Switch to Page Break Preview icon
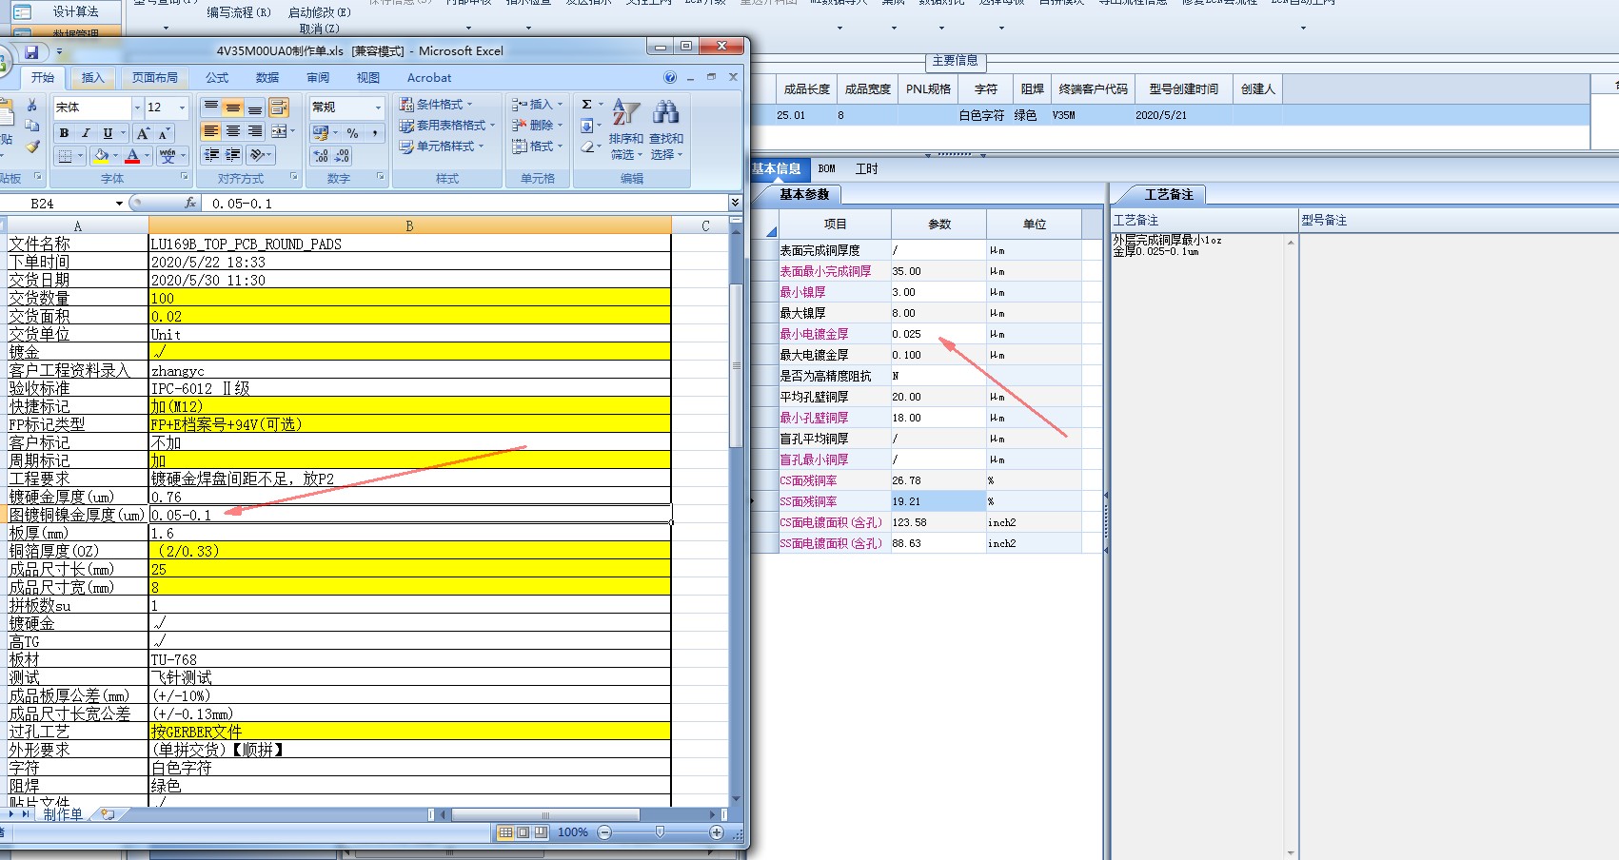 click(x=541, y=832)
